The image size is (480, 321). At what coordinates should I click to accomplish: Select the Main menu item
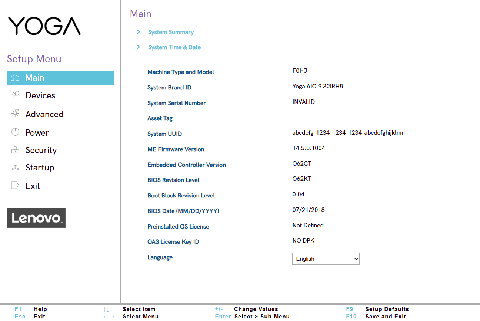60,78
